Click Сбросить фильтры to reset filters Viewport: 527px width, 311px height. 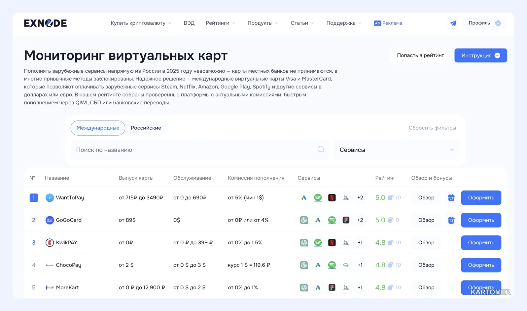(432, 128)
